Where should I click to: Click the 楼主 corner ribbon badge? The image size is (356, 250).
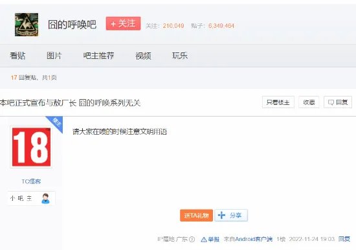point(56,122)
